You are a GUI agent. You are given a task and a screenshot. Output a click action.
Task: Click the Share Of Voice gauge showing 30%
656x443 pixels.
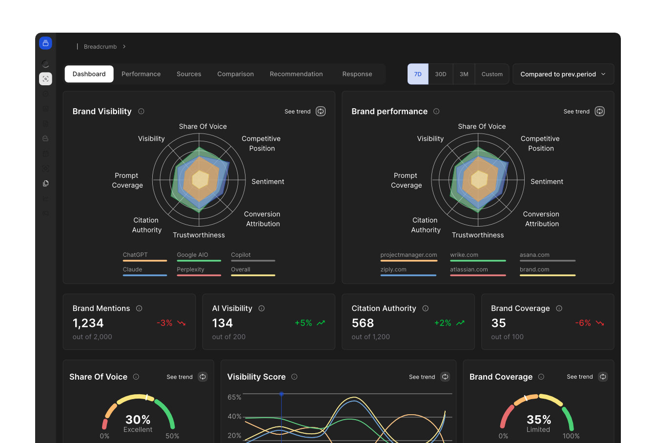tap(138, 417)
